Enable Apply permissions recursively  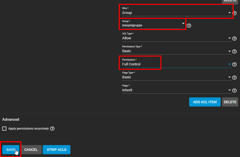[x=4, y=129]
